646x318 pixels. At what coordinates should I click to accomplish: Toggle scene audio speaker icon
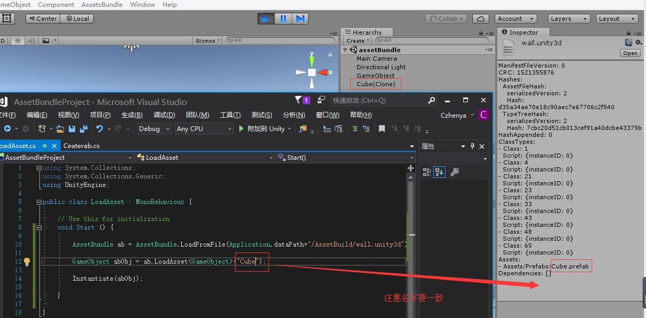point(31,40)
